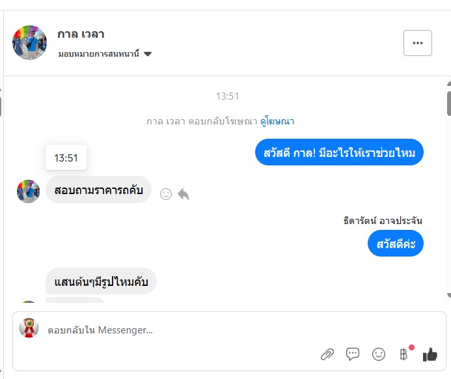This screenshot has height=379, width=451.
Task: Open the three-dot more options button
Action: click(x=417, y=43)
